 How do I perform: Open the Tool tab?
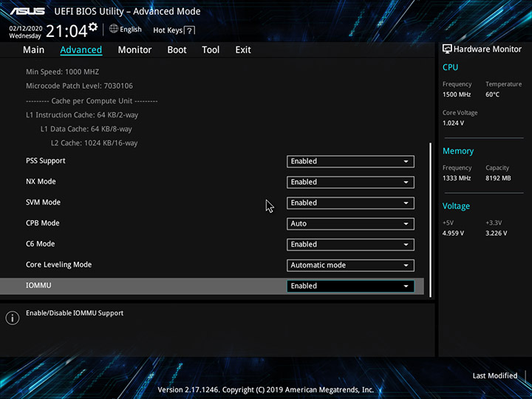click(x=211, y=50)
